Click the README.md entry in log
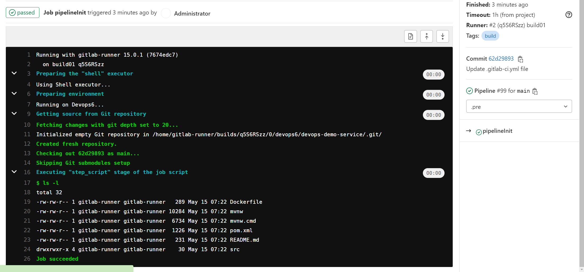This screenshot has height=272, width=584. point(244,240)
